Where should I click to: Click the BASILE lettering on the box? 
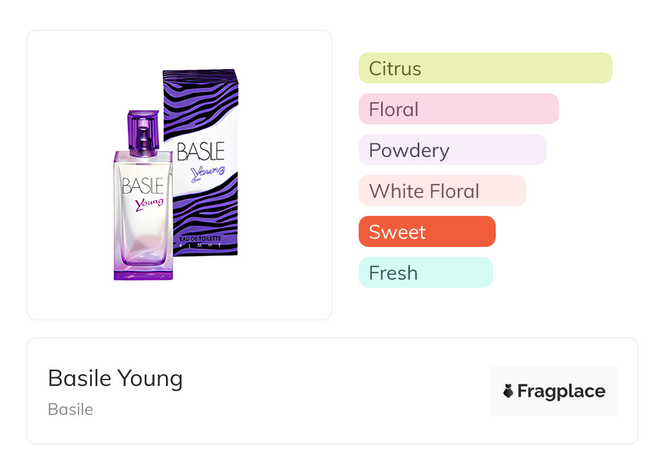200,152
